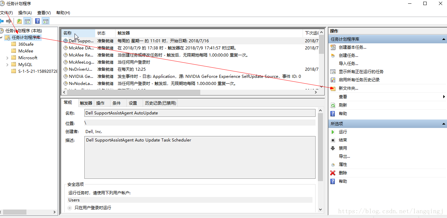Collapse the 所选项 actions section
Screen dimensions: 447x218
[444, 124]
